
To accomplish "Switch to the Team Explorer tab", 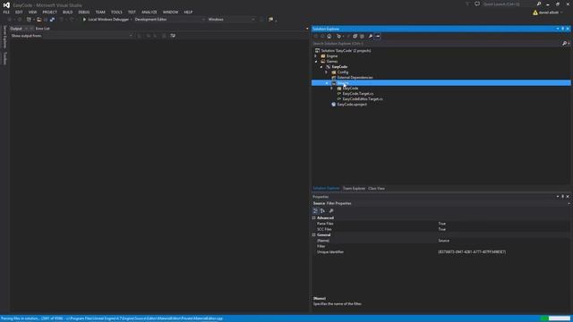I will (x=354, y=189).
